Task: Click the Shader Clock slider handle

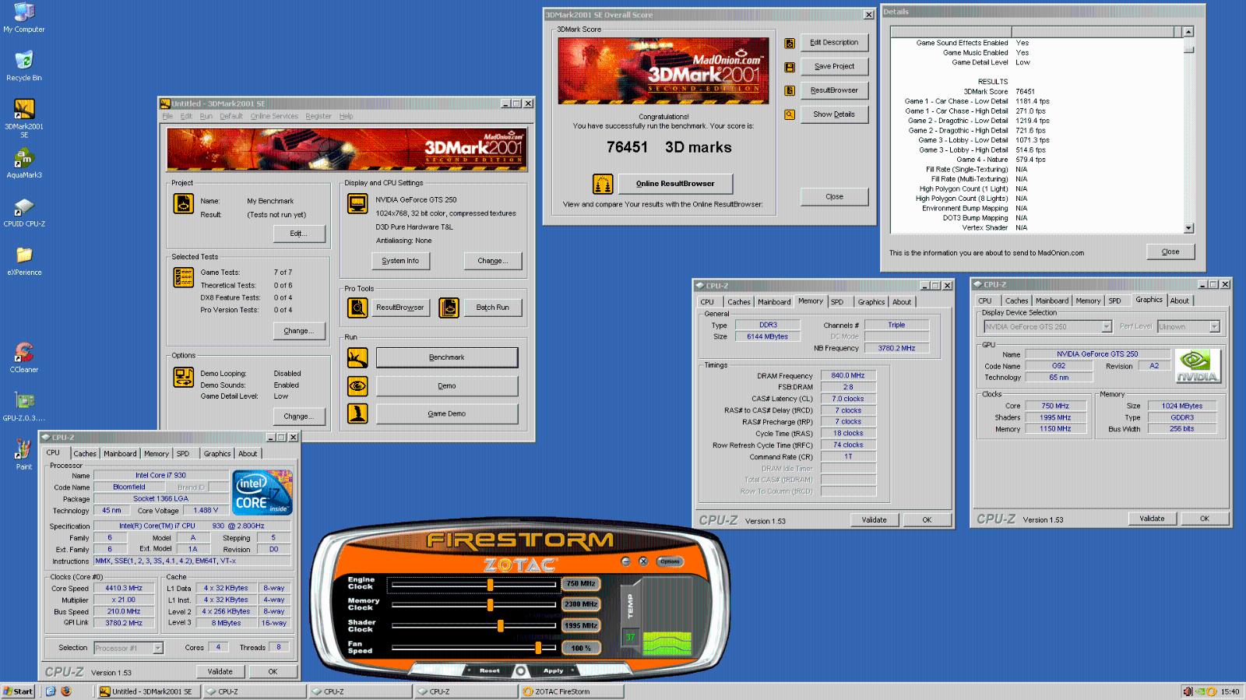Action: (500, 625)
